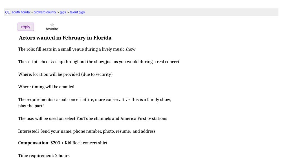282x163 pixels.
Task: Click the CL Craigslist logo icon
Action: pyautogui.click(x=7, y=12)
